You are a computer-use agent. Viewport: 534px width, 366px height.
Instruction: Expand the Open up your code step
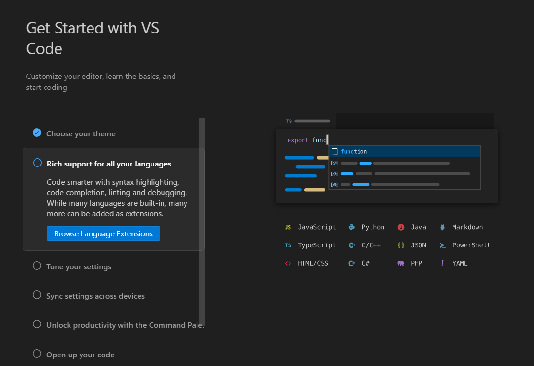coord(80,355)
